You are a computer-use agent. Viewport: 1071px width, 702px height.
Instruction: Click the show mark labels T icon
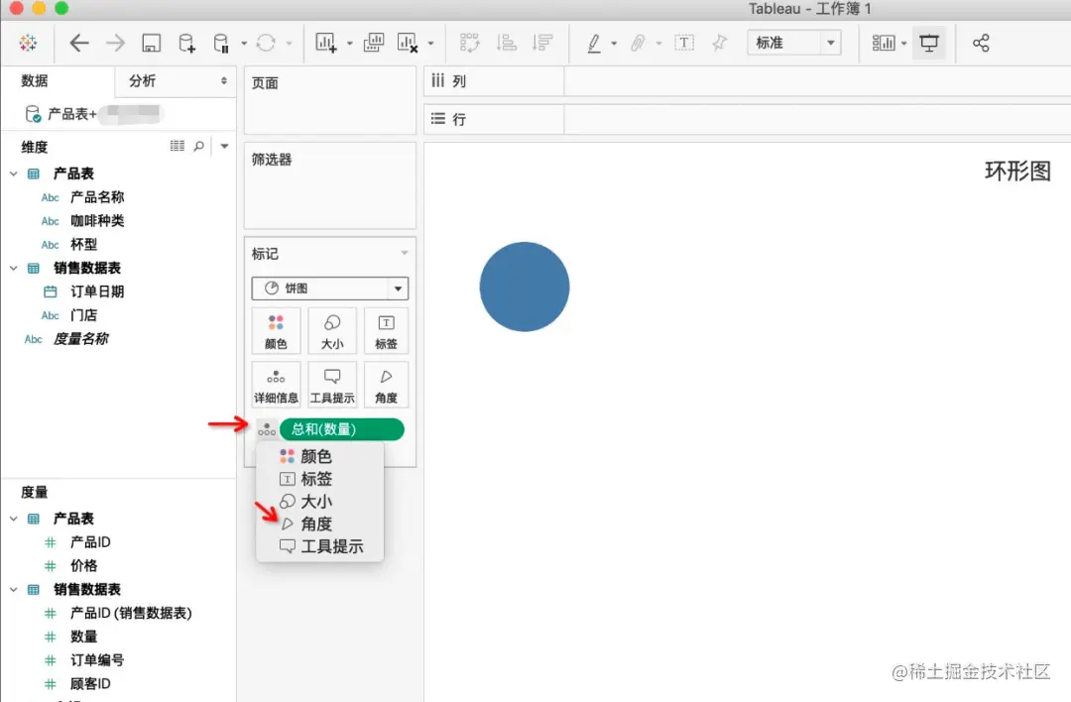(683, 43)
